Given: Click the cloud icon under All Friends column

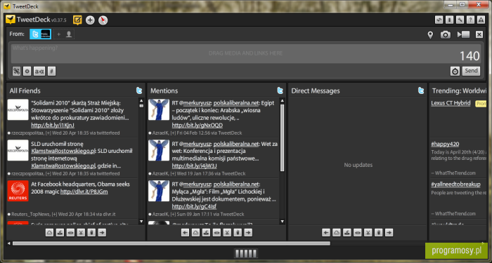Looking at the screenshot, I should click(x=50, y=232).
